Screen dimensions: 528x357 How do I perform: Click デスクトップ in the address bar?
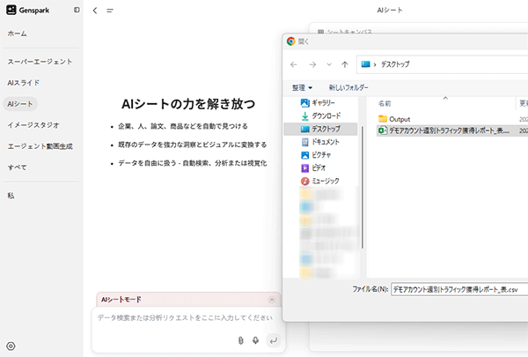click(x=395, y=64)
